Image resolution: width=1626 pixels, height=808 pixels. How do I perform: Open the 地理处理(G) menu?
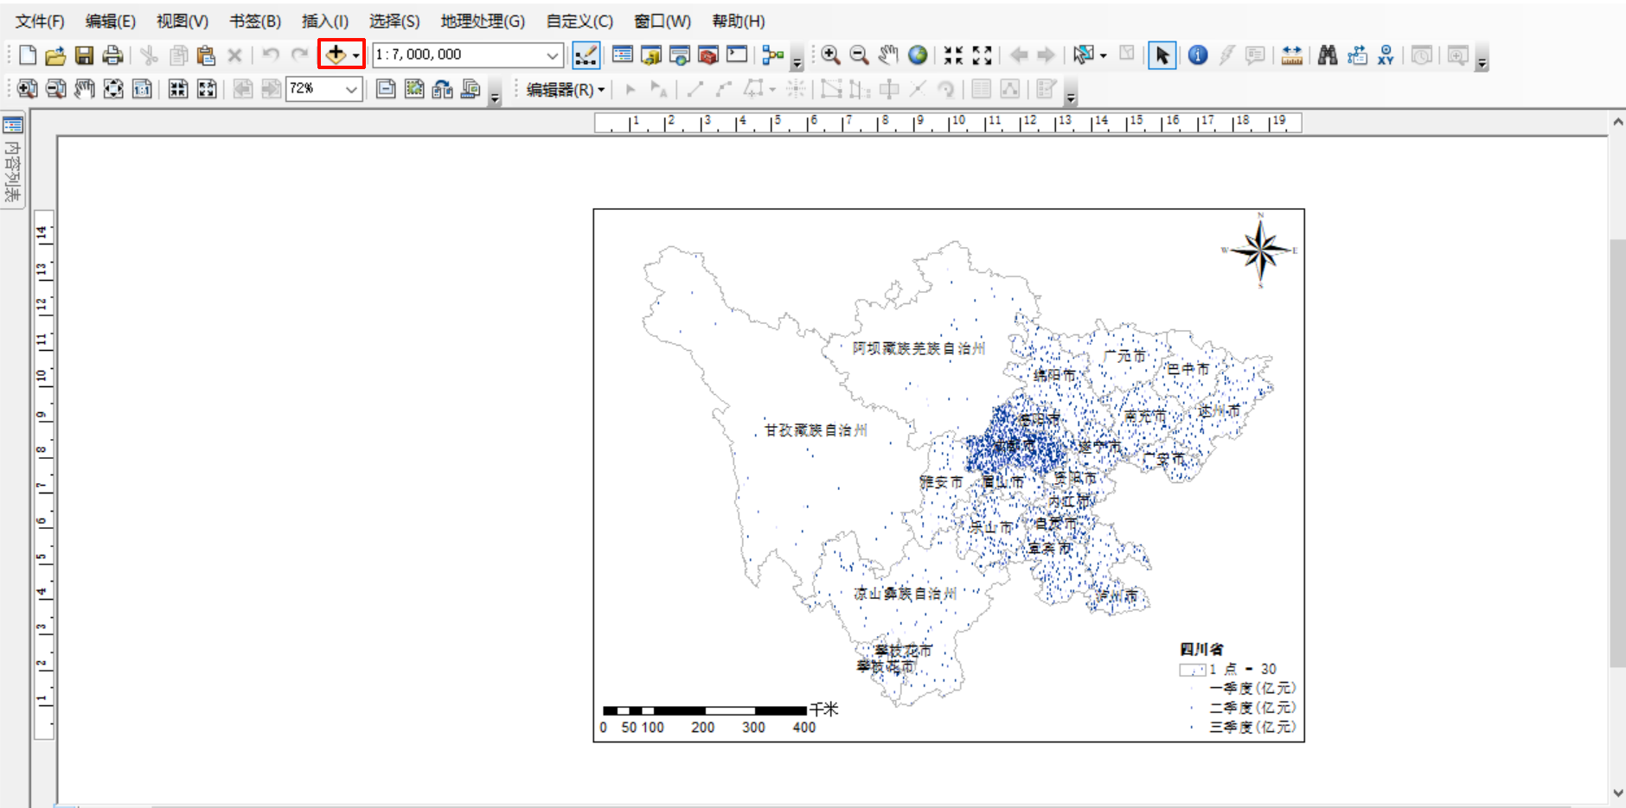(x=482, y=21)
